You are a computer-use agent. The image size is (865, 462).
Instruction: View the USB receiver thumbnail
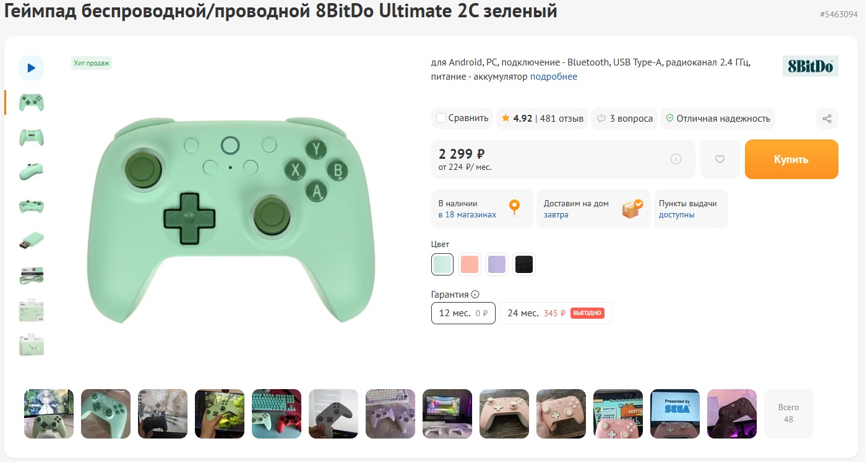(x=32, y=241)
